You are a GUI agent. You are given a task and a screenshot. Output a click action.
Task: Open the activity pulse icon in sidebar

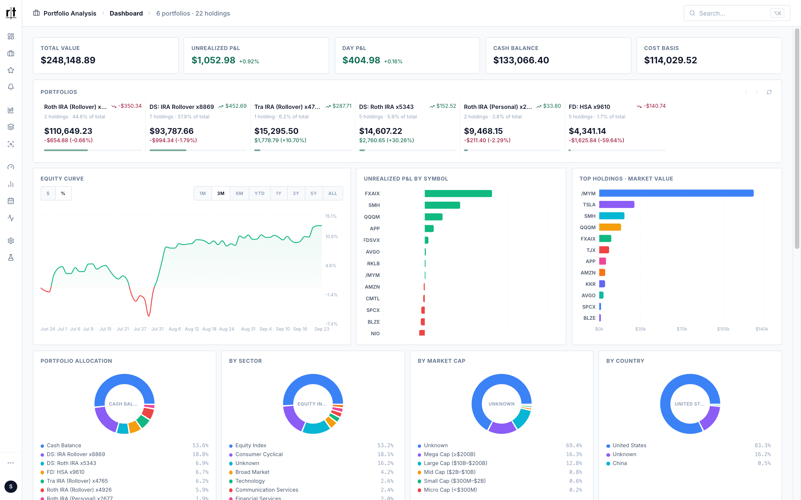[x=11, y=218]
